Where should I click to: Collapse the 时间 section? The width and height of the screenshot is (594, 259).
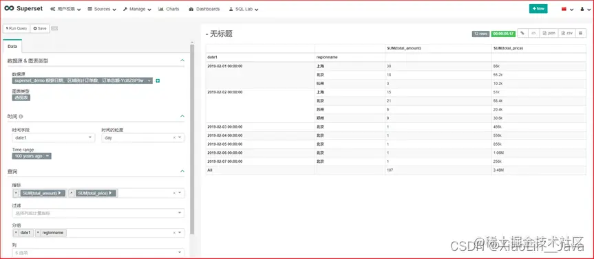click(182, 116)
